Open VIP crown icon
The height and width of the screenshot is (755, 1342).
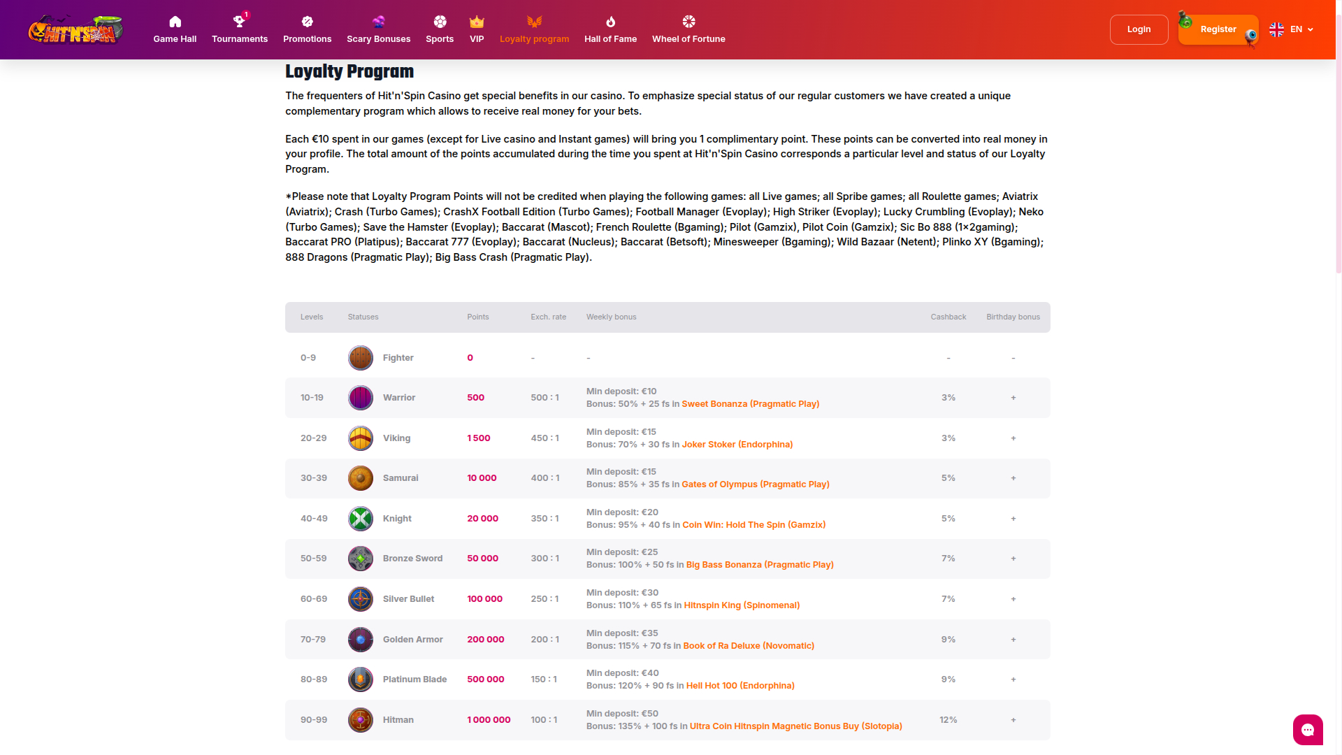tap(477, 22)
